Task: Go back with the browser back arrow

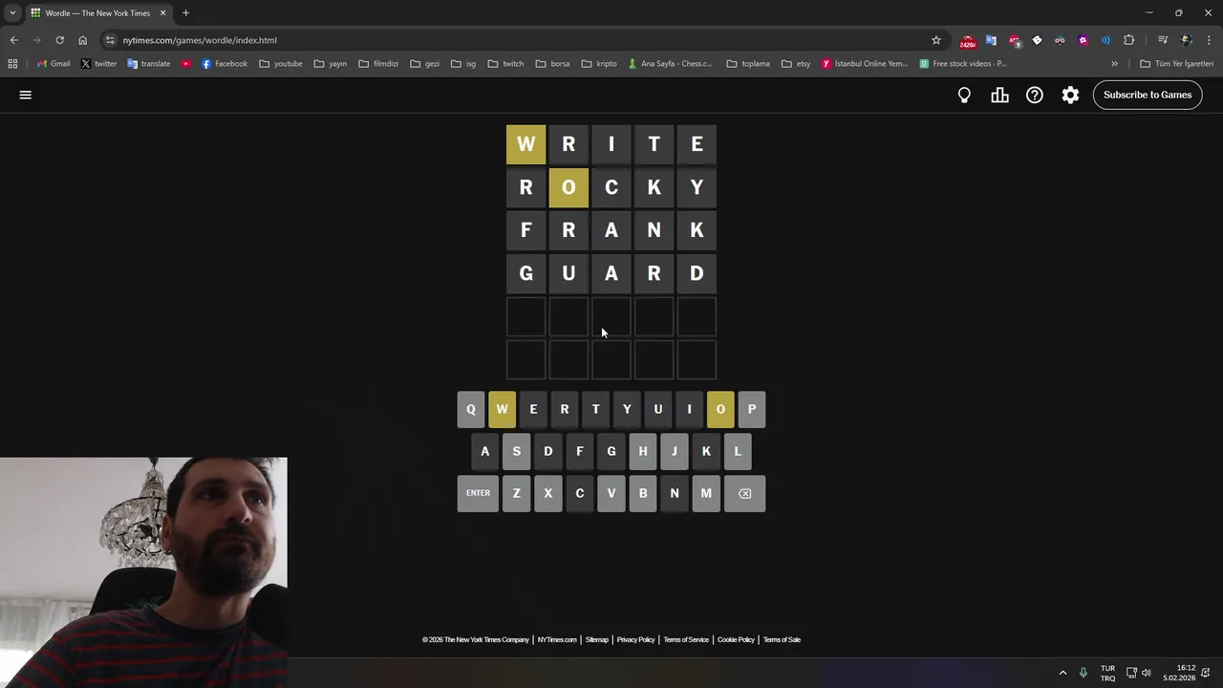Action: (x=13, y=40)
